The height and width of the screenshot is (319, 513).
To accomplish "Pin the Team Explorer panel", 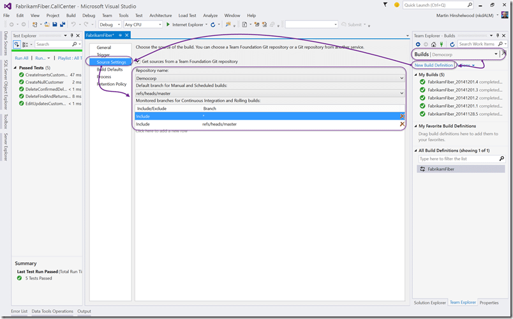I will 498,35.
